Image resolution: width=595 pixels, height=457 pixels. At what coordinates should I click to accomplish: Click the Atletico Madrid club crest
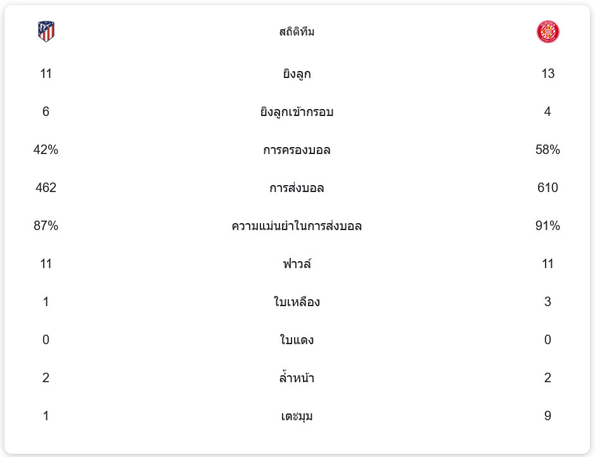point(46,32)
